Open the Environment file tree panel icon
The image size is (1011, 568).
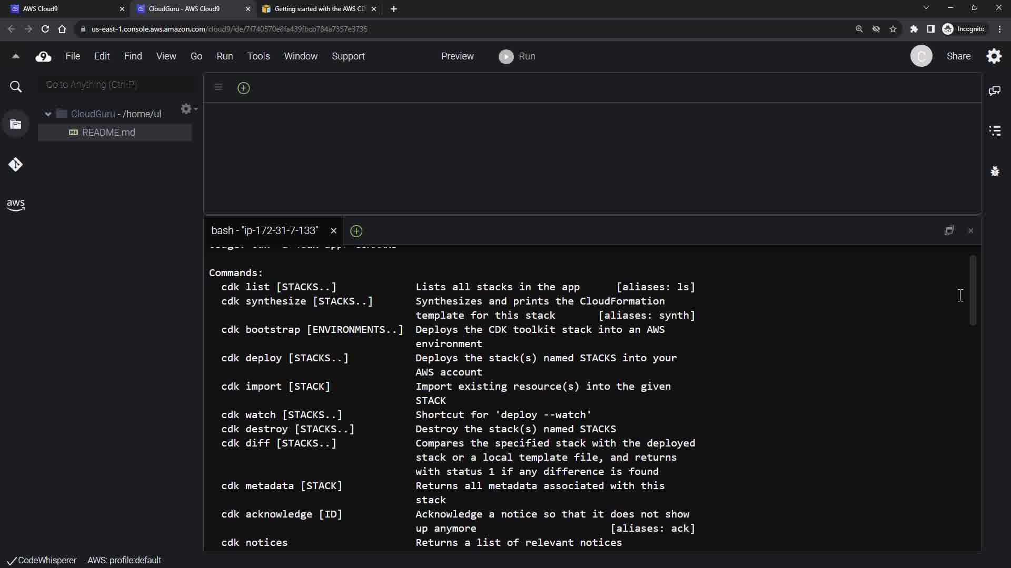16,125
